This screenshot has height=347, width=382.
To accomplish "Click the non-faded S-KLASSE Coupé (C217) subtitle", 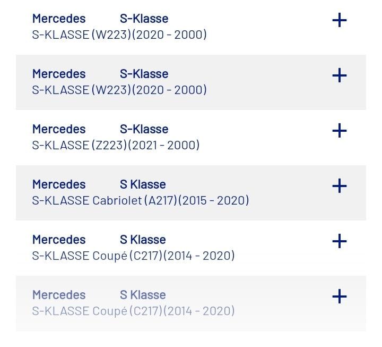I will coord(133,256).
